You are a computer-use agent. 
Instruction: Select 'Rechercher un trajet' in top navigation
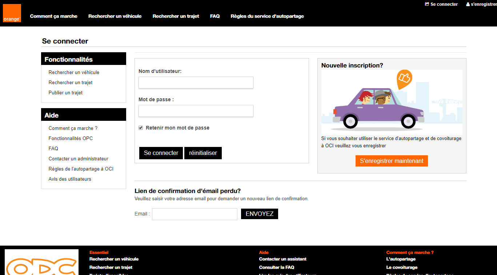pyautogui.click(x=176, y=16)
